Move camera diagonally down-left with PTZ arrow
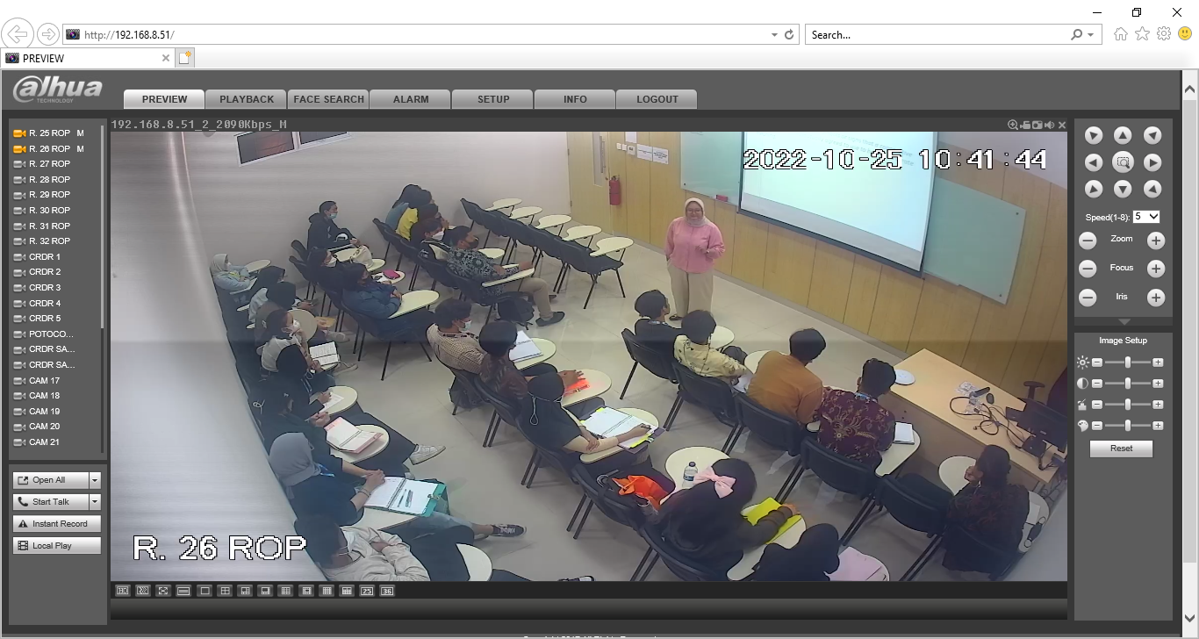 pos(1093,189)
